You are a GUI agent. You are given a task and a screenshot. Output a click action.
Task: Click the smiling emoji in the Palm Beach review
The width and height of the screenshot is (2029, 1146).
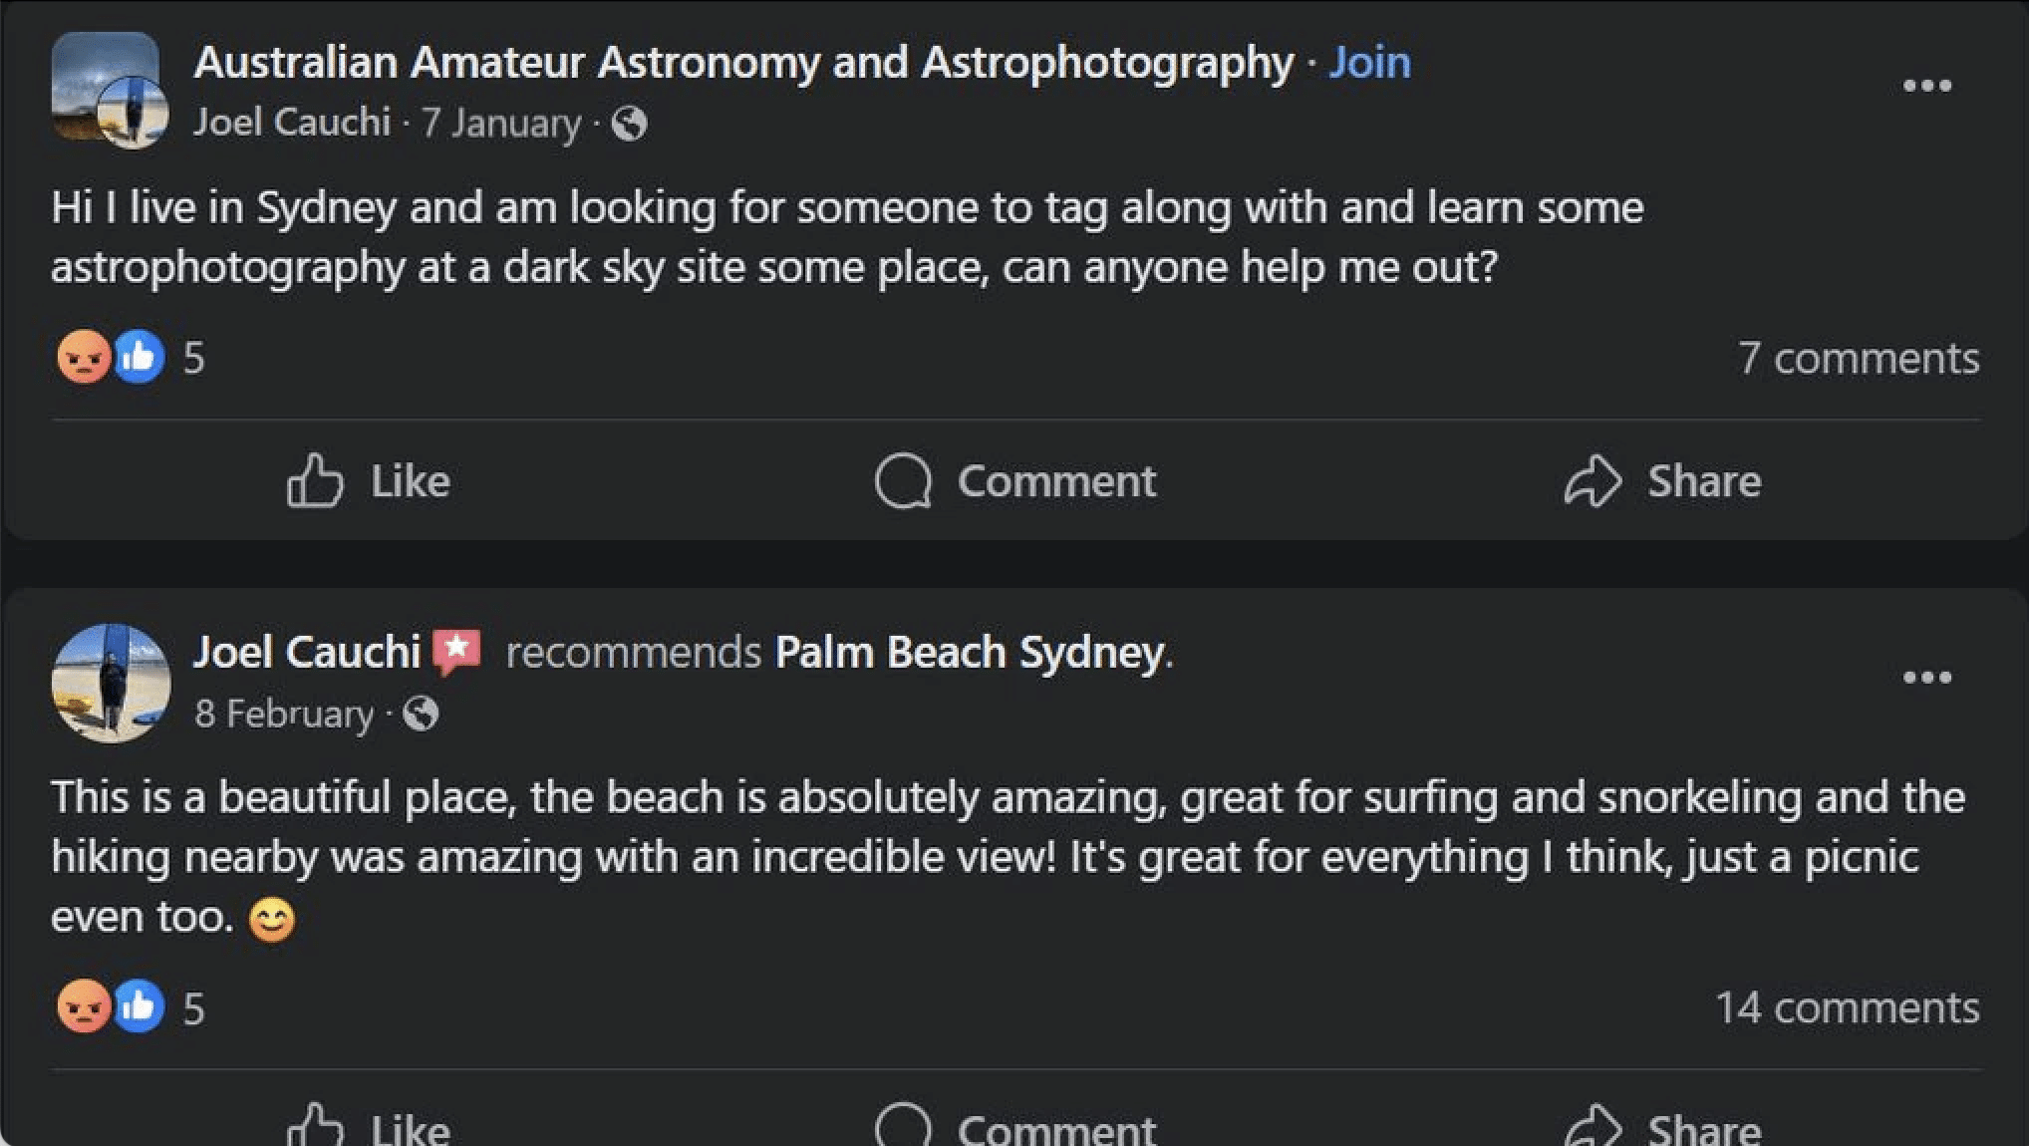271,919
